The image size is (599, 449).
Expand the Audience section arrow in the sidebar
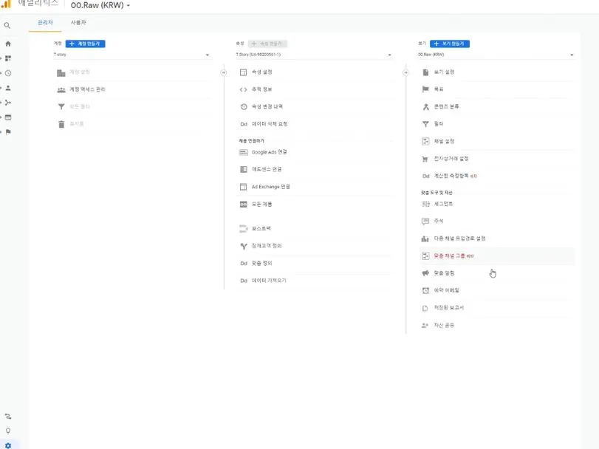click(x=1, y=88)
